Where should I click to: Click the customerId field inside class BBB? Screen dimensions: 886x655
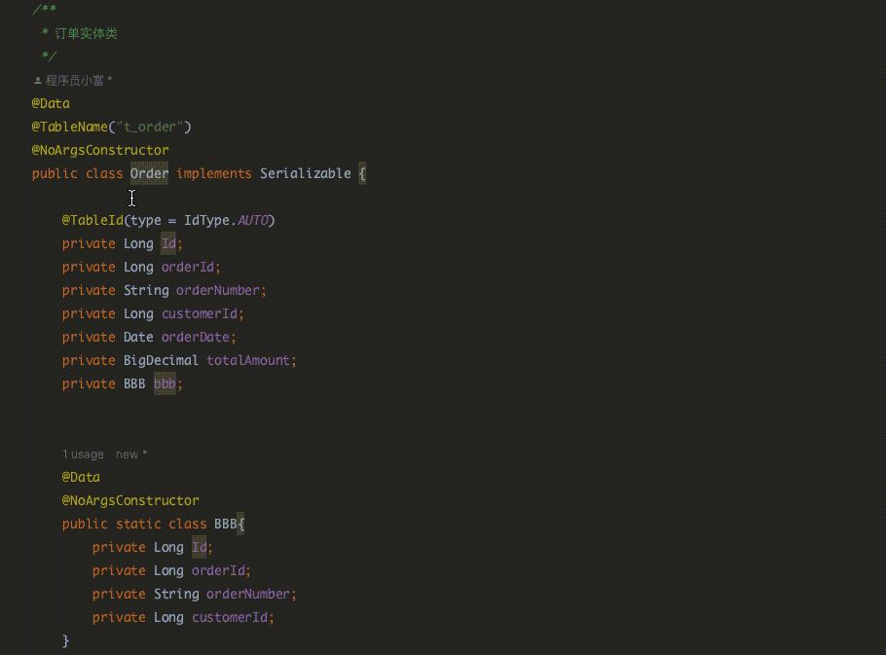pyautogui.click(x=230, y=617)
